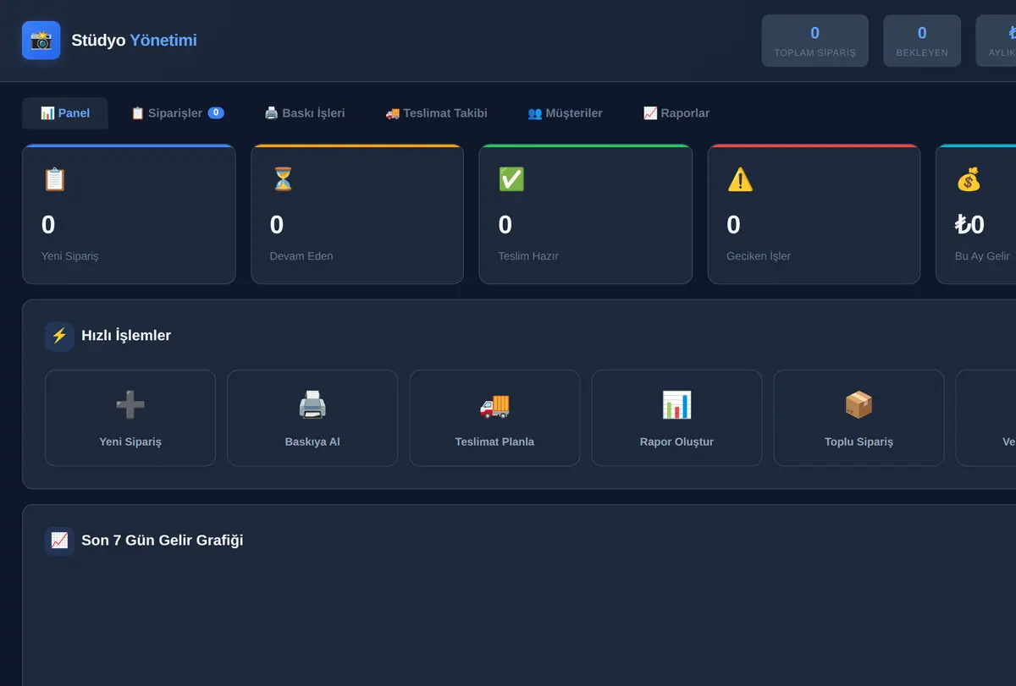Click the warning icon on Geciken İşler card

coord(740,179)
